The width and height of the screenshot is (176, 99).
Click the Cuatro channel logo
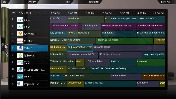click(20, 41)
